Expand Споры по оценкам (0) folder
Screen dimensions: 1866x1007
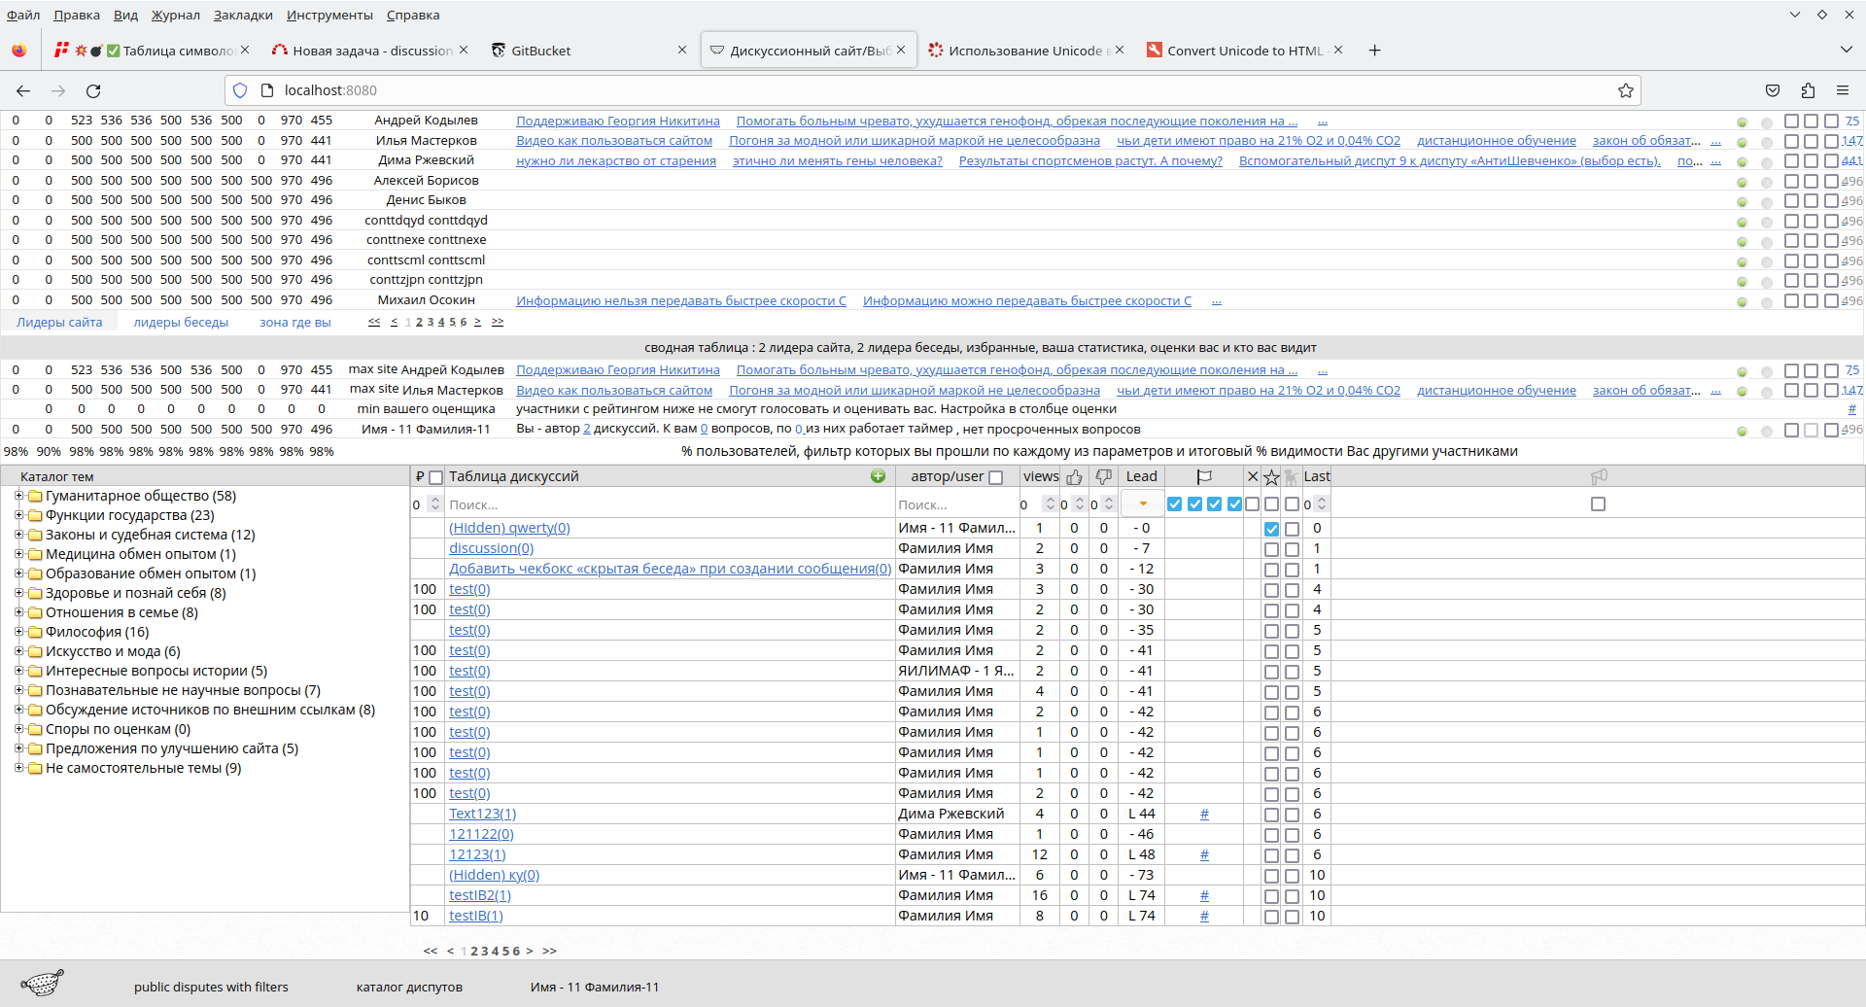click(x=18, y=729)
